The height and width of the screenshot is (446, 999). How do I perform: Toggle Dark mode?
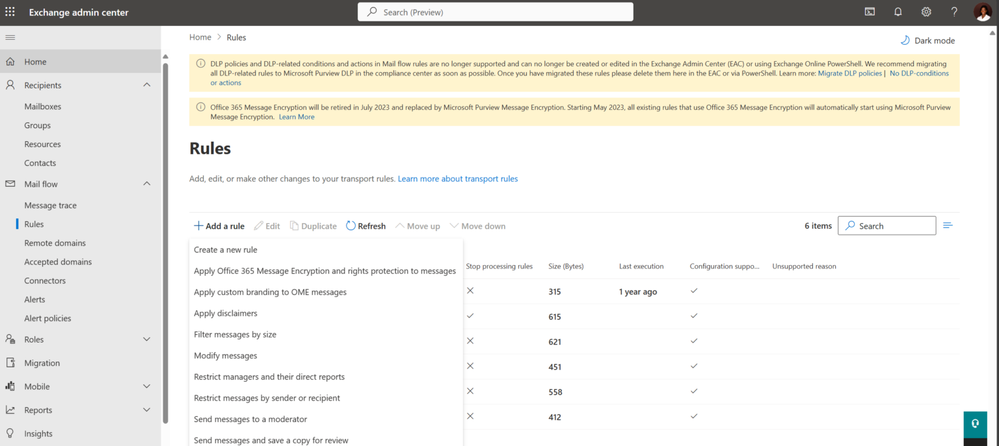pos(927,40)
